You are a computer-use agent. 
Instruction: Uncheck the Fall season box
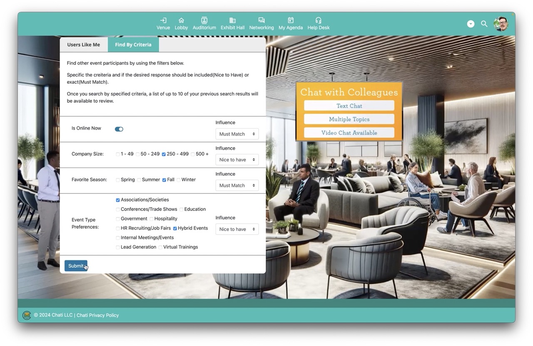164,180
